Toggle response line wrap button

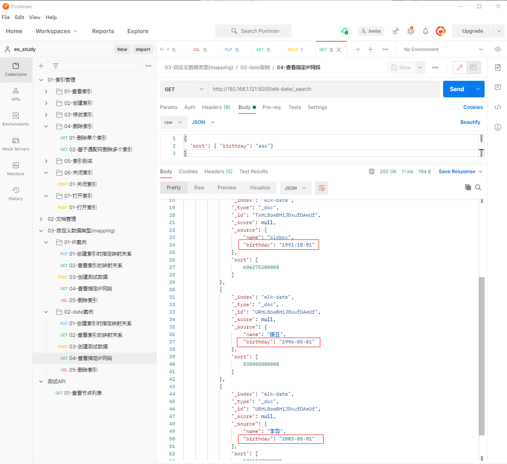pyautogui.click(x=322, y=188)
